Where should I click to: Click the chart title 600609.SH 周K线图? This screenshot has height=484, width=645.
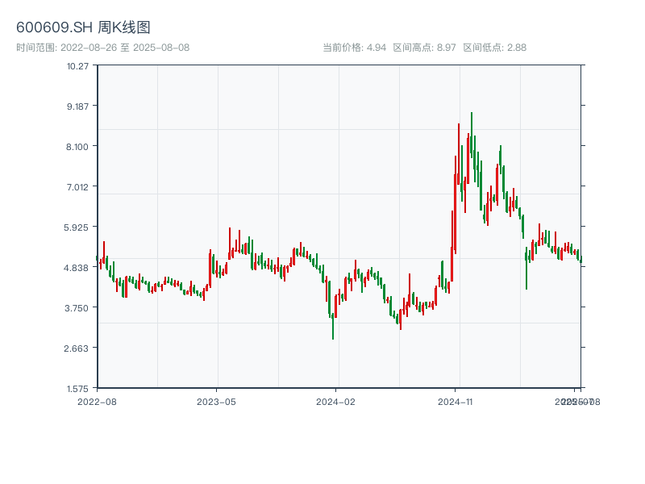click(x=83, y=27)
